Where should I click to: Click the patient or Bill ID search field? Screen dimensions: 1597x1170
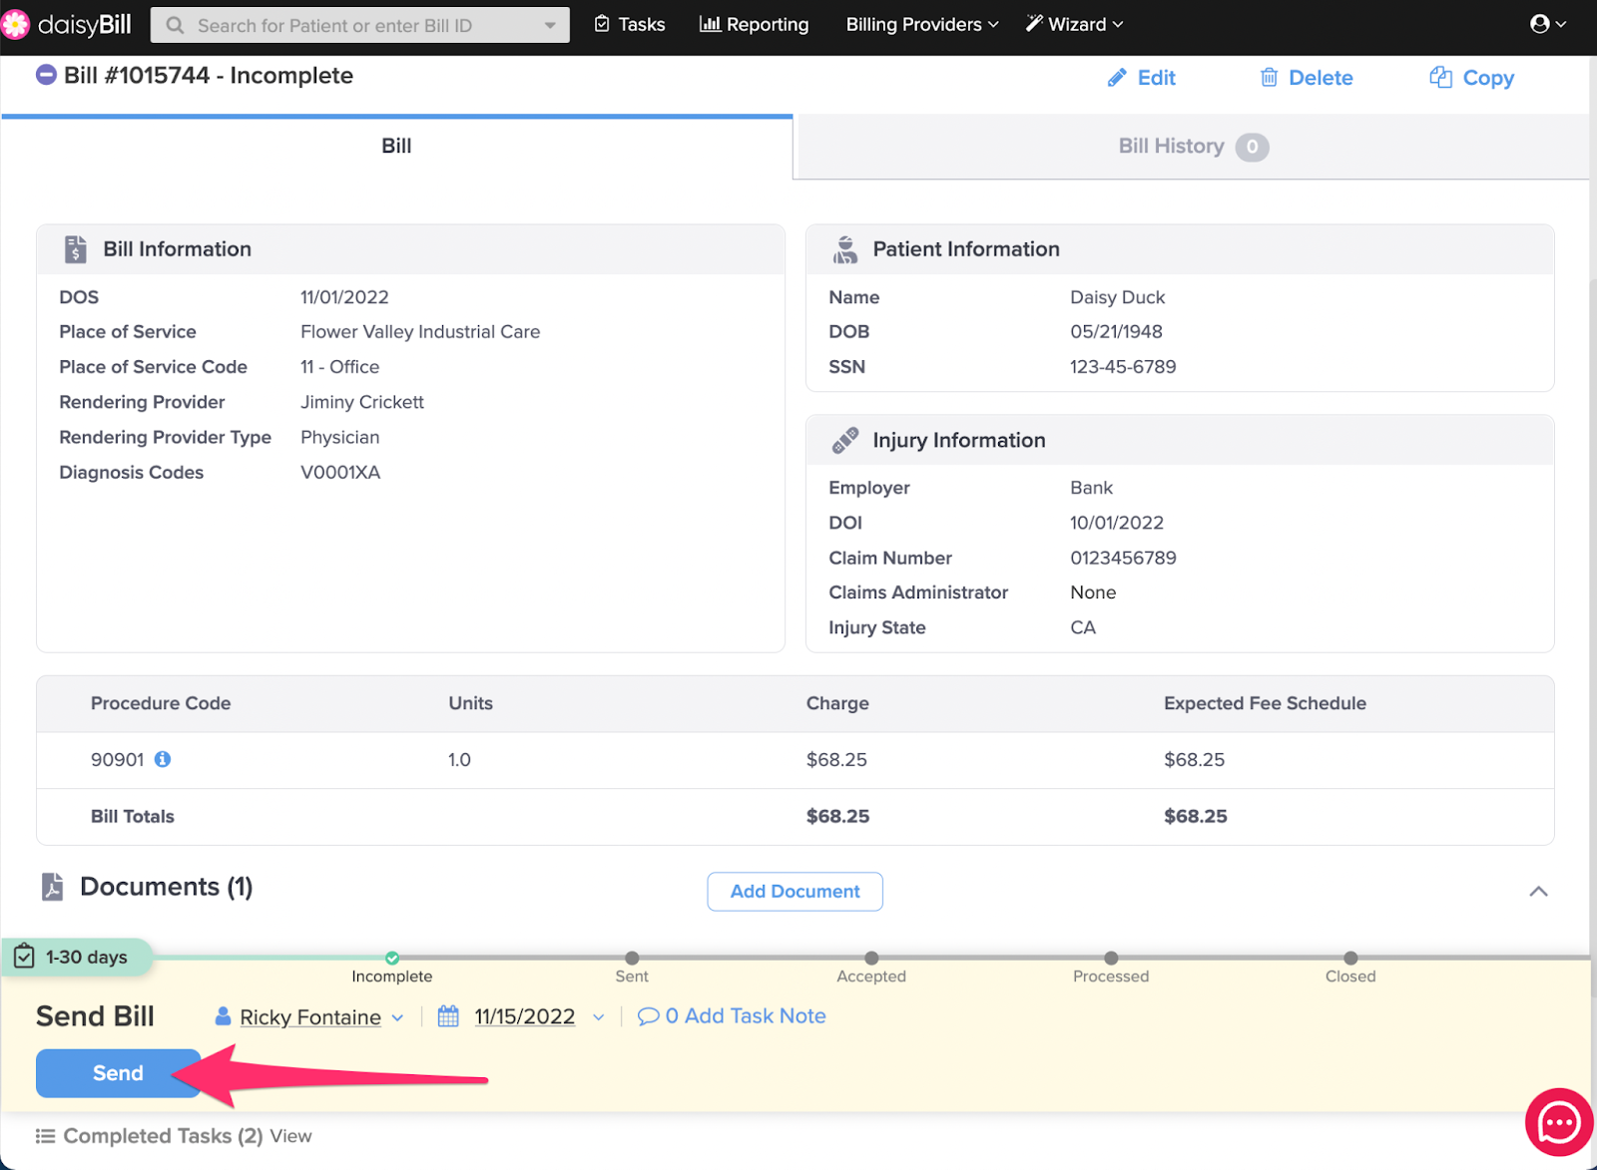pos(359,25)
